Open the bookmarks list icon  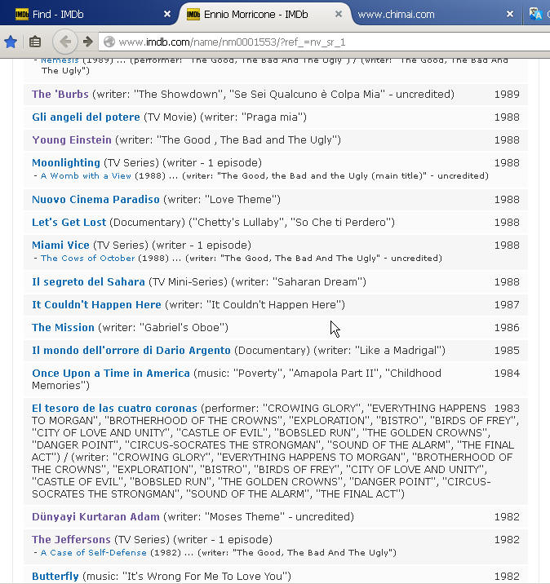coord(35,42)
